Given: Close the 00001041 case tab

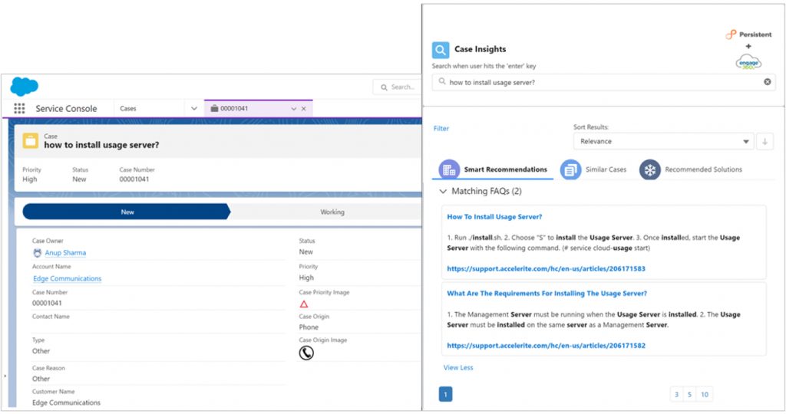Looking at the screenshot, I should click(304, 109).
